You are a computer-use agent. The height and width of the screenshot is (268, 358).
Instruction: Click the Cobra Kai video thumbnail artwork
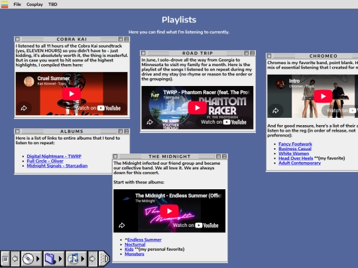pyautogui.click(x=72, y=94)
